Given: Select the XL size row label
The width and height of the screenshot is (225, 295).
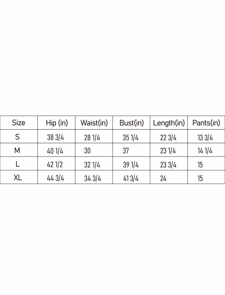Looking at the screenshot, I should point(18,178).
